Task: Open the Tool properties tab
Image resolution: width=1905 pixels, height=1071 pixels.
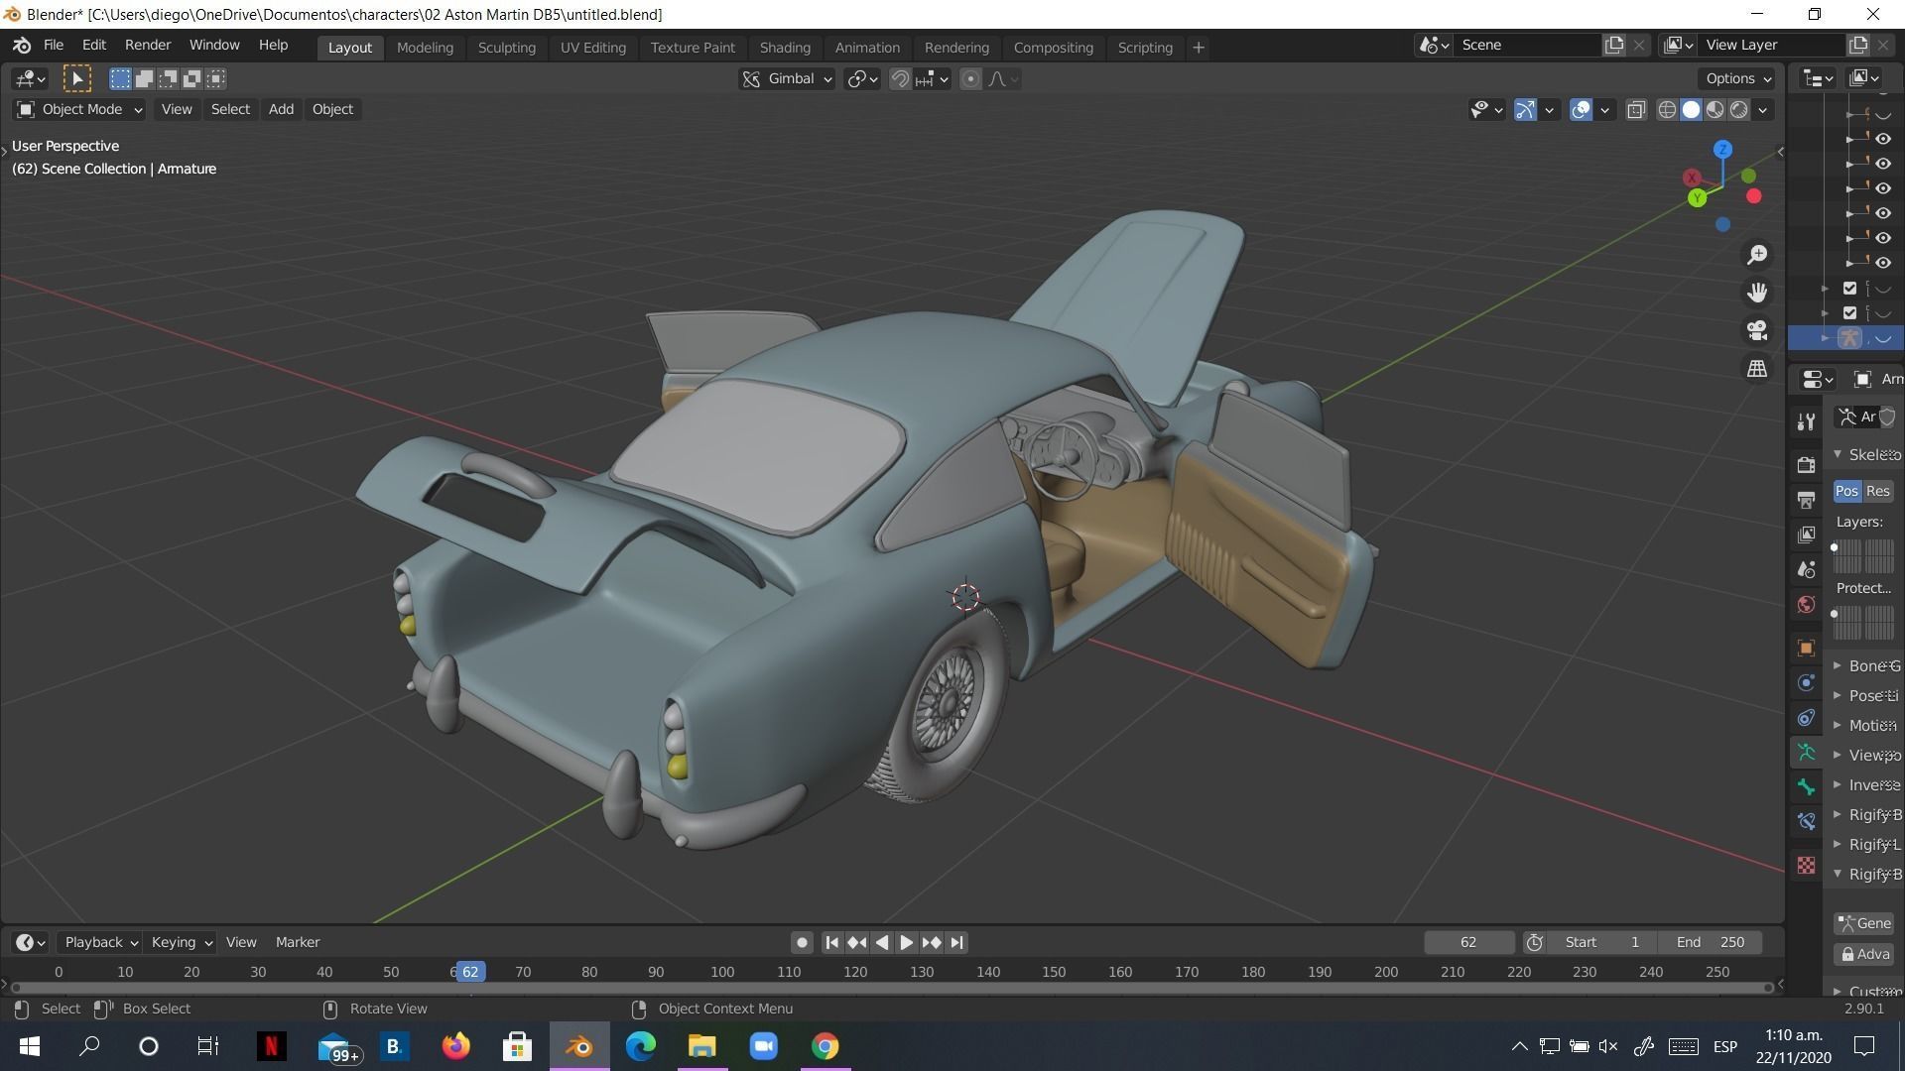Action: pos(1806,422)
